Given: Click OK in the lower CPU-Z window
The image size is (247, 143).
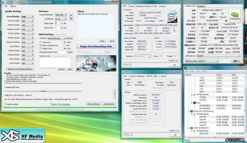Looking at the screenshot, I should coord(175,135).
